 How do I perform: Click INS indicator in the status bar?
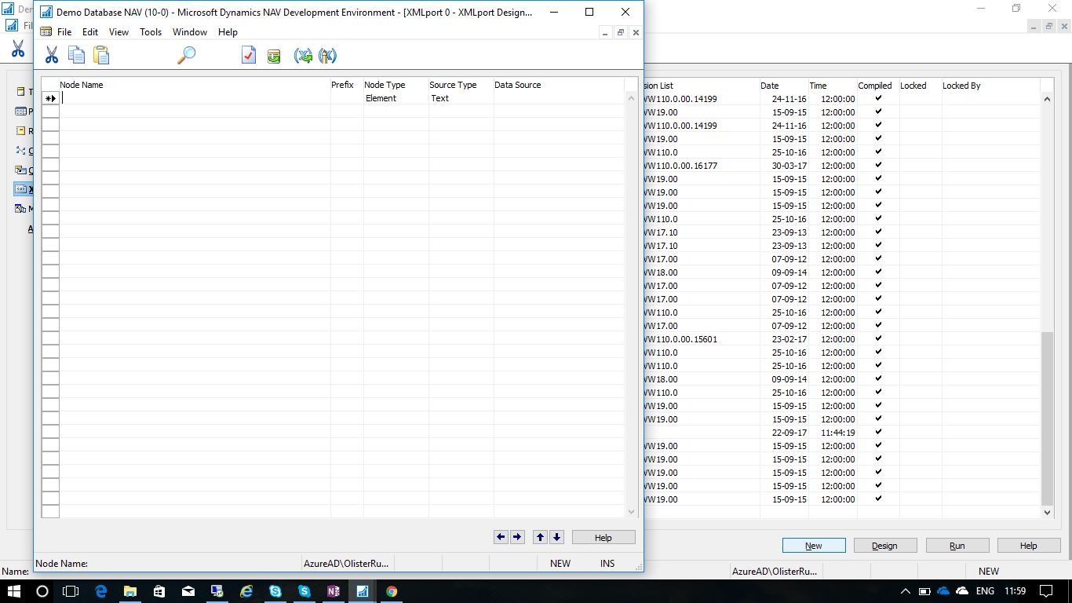pos(607,563)
